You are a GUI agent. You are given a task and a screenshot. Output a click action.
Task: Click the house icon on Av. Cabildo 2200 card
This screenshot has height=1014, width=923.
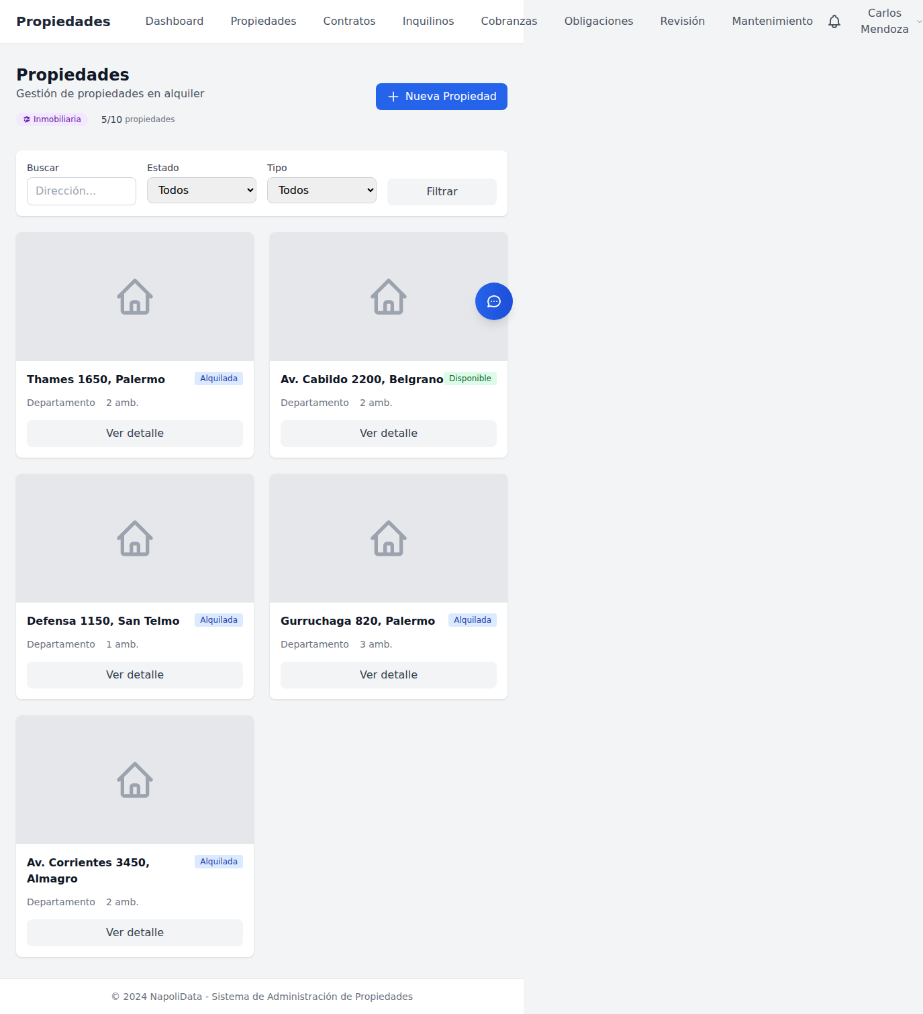[388, 297]
